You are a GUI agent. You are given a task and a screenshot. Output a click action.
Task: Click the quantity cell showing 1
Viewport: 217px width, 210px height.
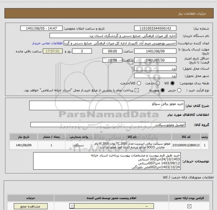[x=51, y=145]
